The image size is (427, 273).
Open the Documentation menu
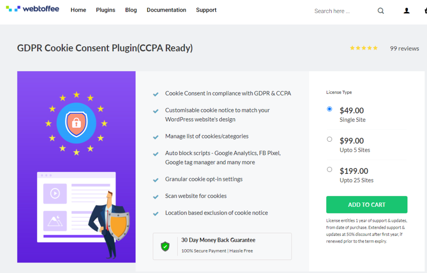(166, 10)
